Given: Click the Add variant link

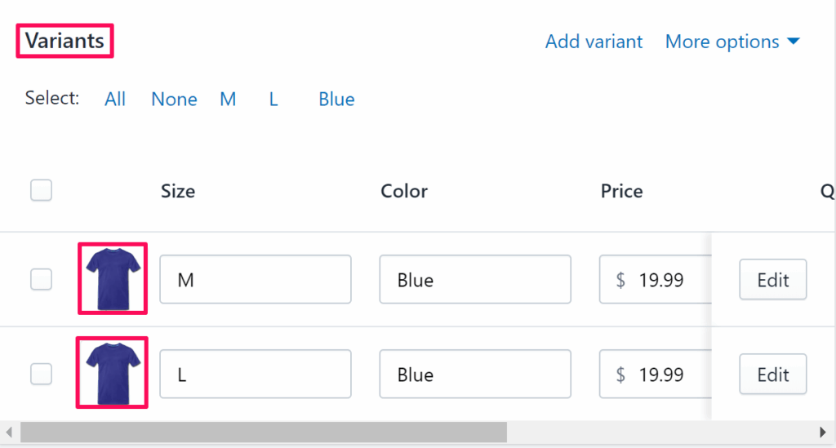Looking at the screenshot, I should [x=594, y=42].
